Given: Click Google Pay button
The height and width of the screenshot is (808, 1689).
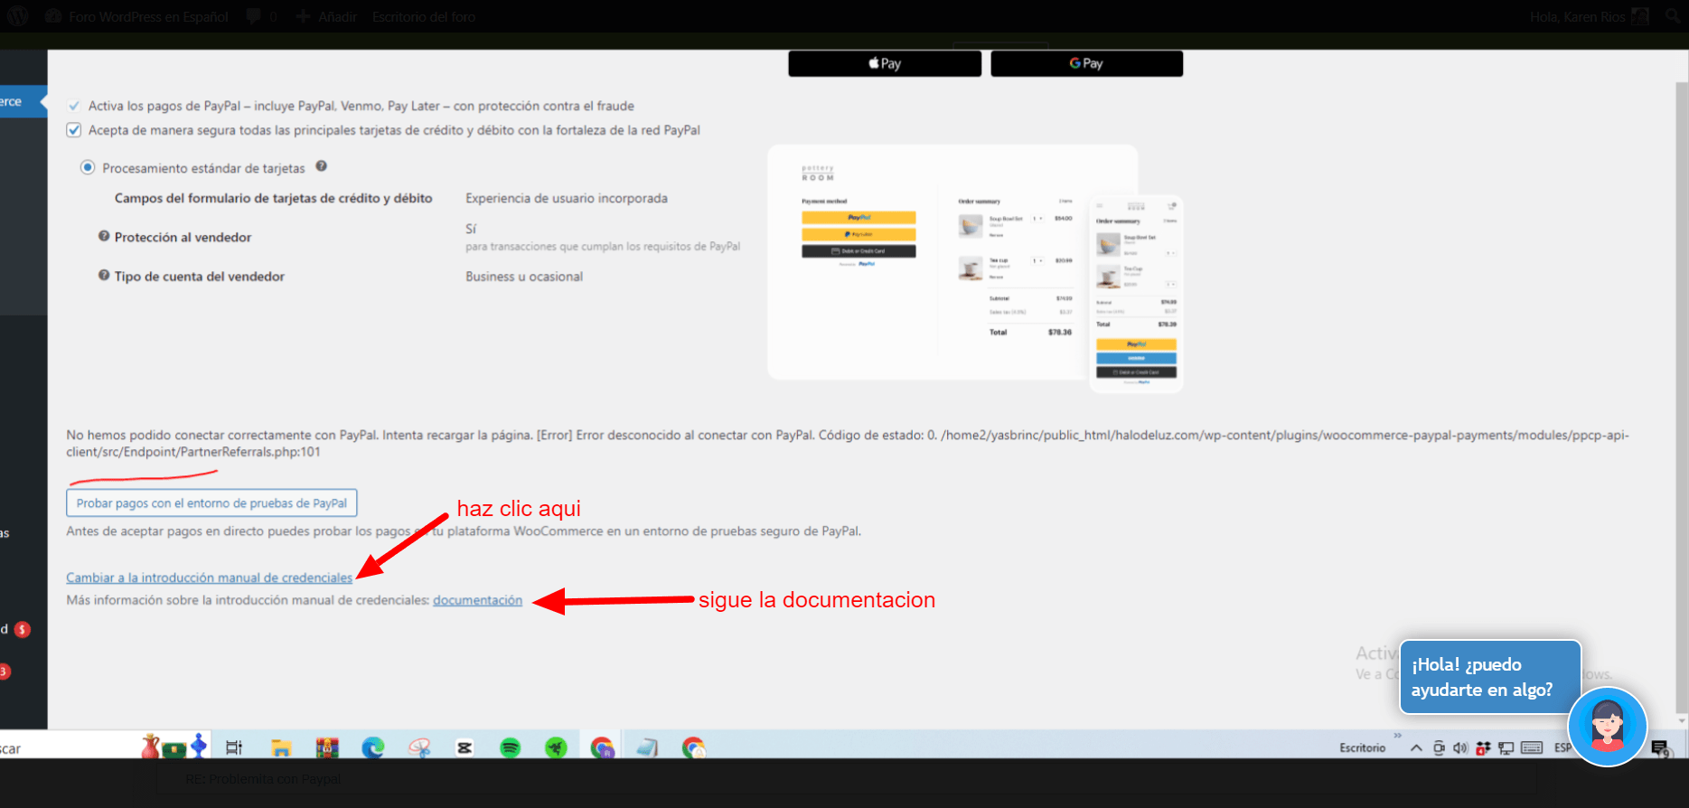Looking at the screenshot, I should (1086, 63).
